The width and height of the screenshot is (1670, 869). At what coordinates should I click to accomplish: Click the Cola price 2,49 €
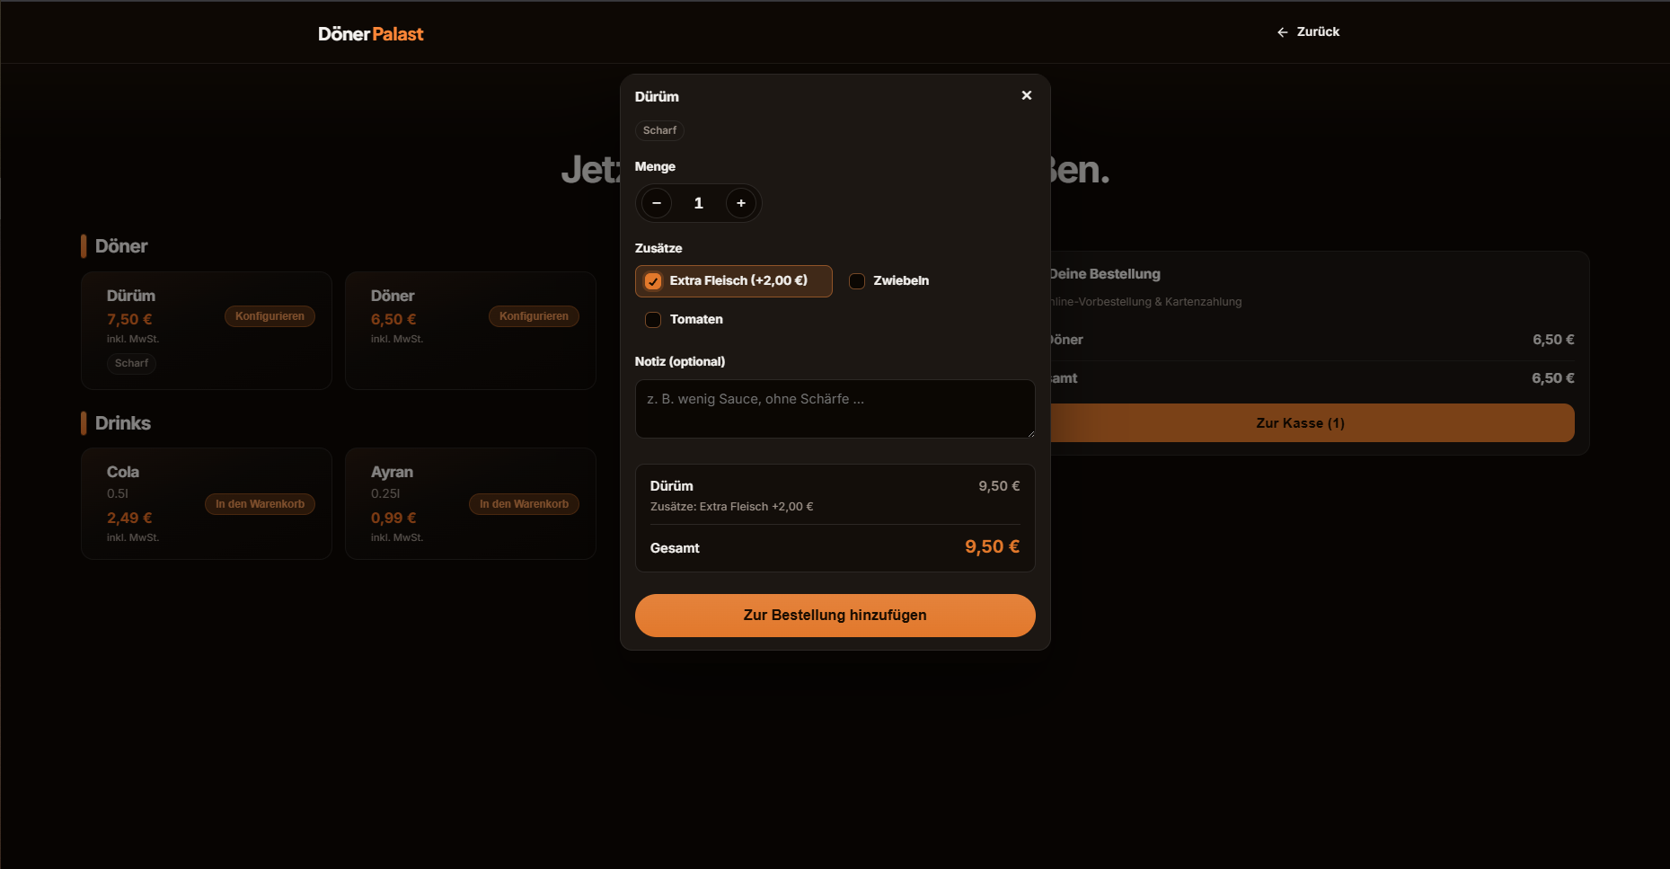129,519
